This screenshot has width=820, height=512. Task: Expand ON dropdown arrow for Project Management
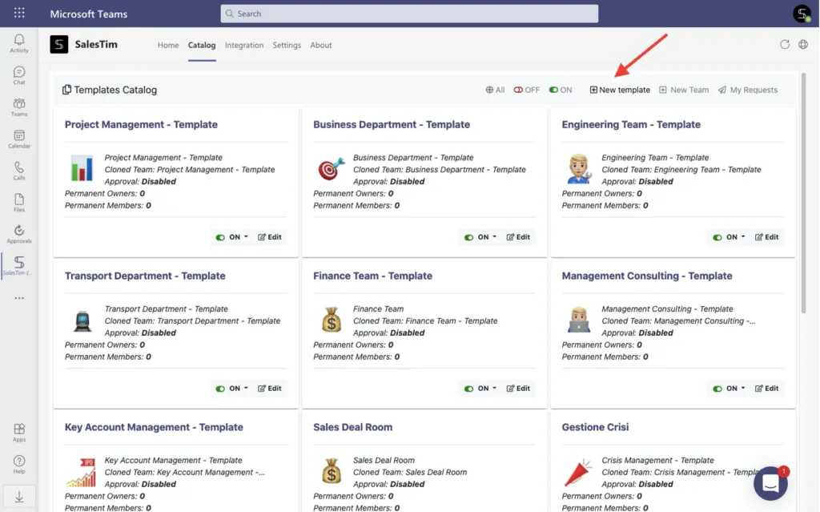click(x=246, y=236)
